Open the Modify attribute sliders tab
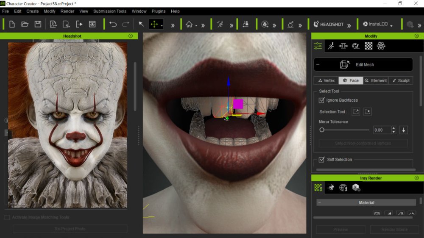The image size is (424, 238). pos(318,46)
